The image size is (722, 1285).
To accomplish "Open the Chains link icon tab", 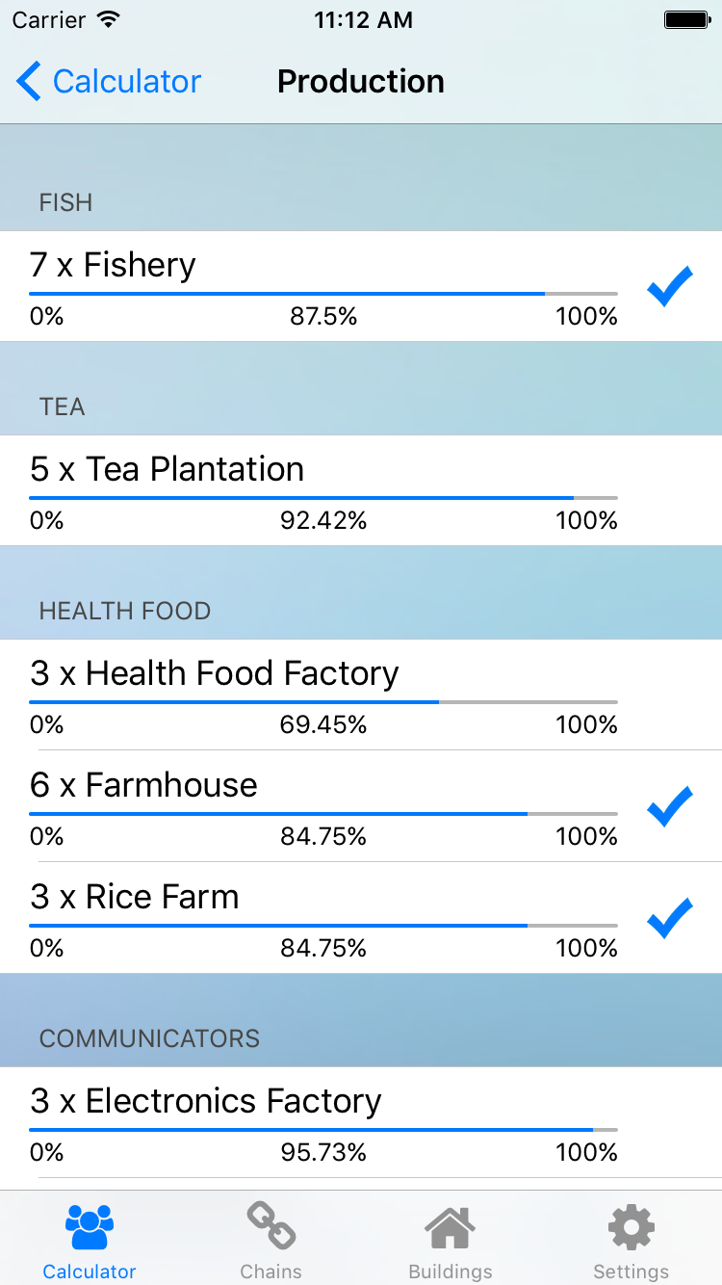I will pyautogui.click(x=271, y=1226).
